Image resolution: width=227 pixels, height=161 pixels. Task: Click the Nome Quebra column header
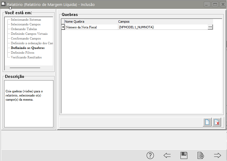pos(74,22)
